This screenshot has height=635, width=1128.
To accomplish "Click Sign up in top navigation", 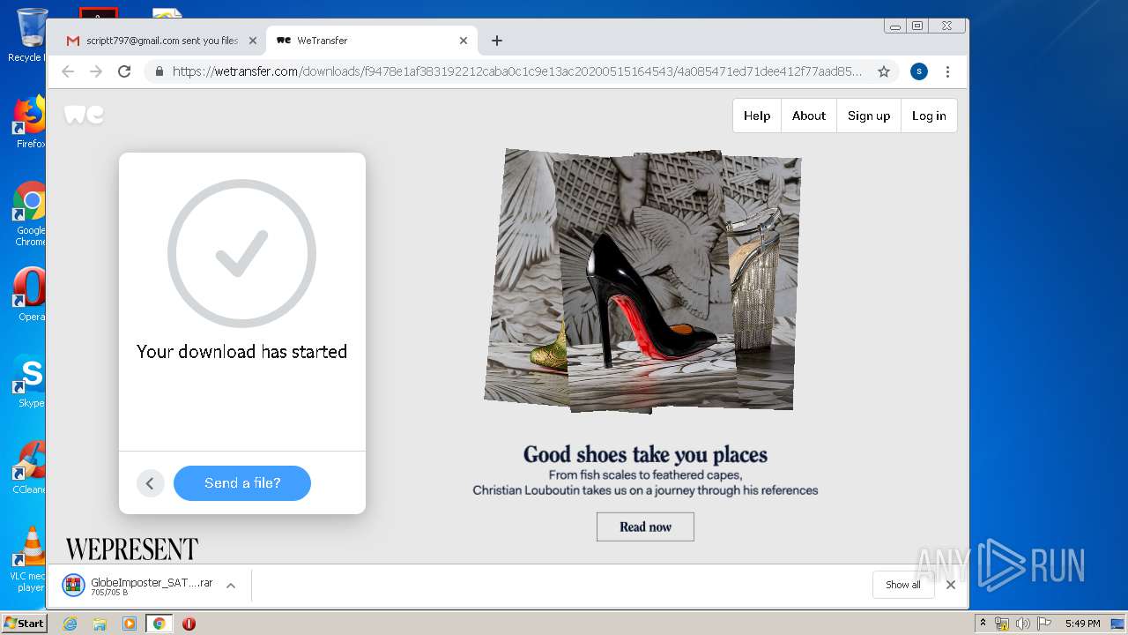I will pos(869,116).
